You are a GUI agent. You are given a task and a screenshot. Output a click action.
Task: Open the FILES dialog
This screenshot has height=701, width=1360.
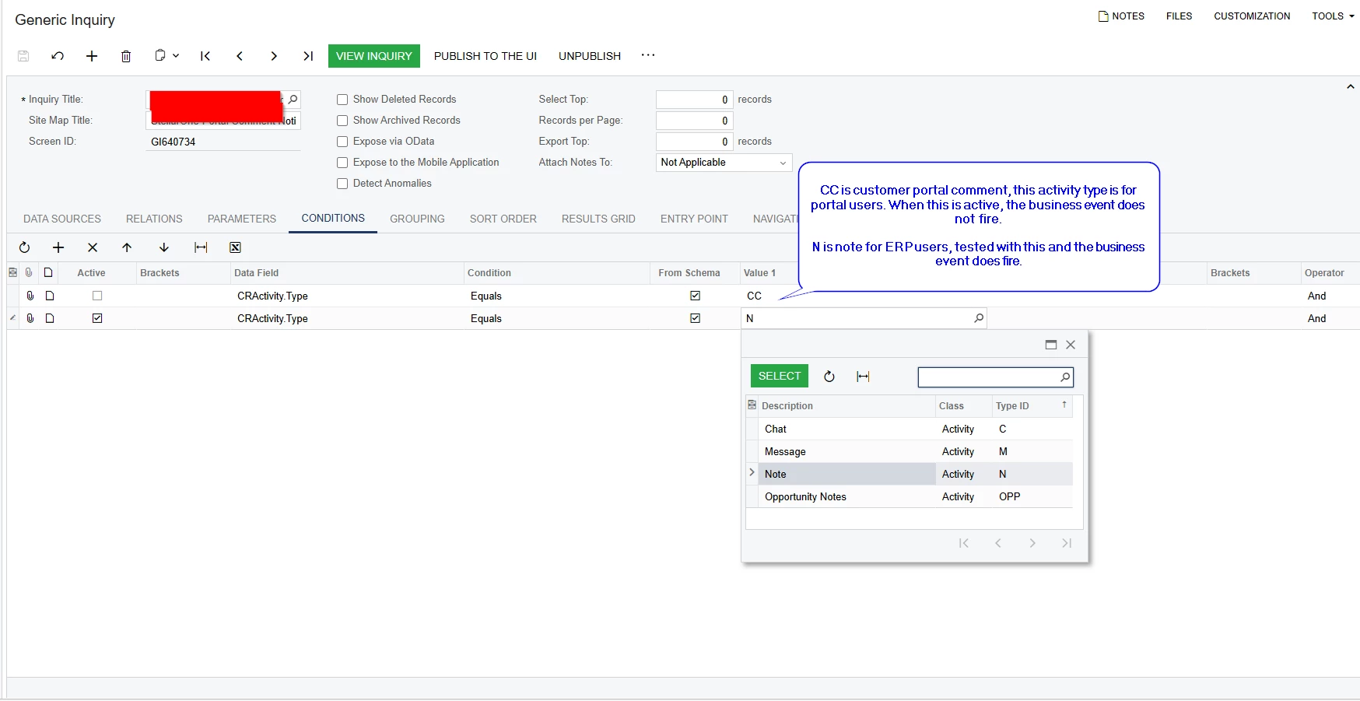pyautogui.click(x=1179, y=16)
